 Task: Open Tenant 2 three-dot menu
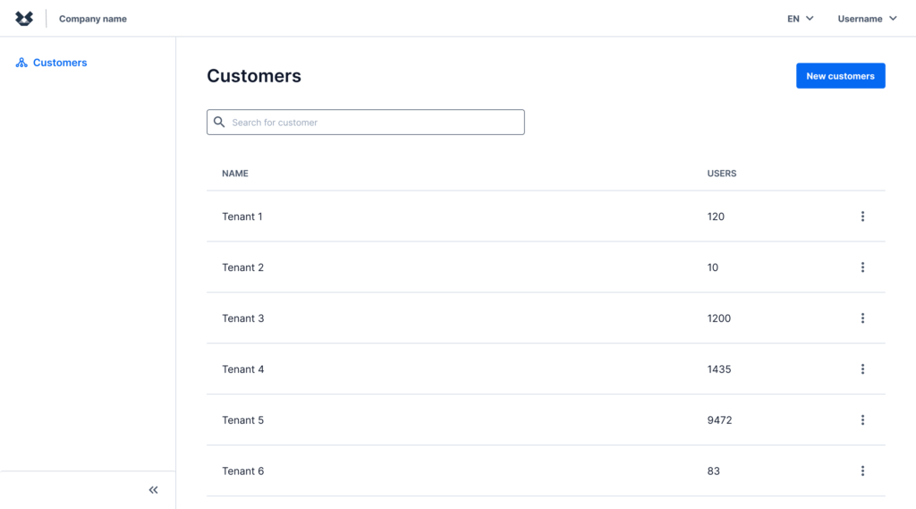tap(862, 267)
